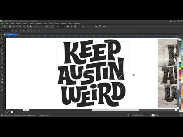
Task: Switch to the blue document tab
Action: (x=11, y=34)
